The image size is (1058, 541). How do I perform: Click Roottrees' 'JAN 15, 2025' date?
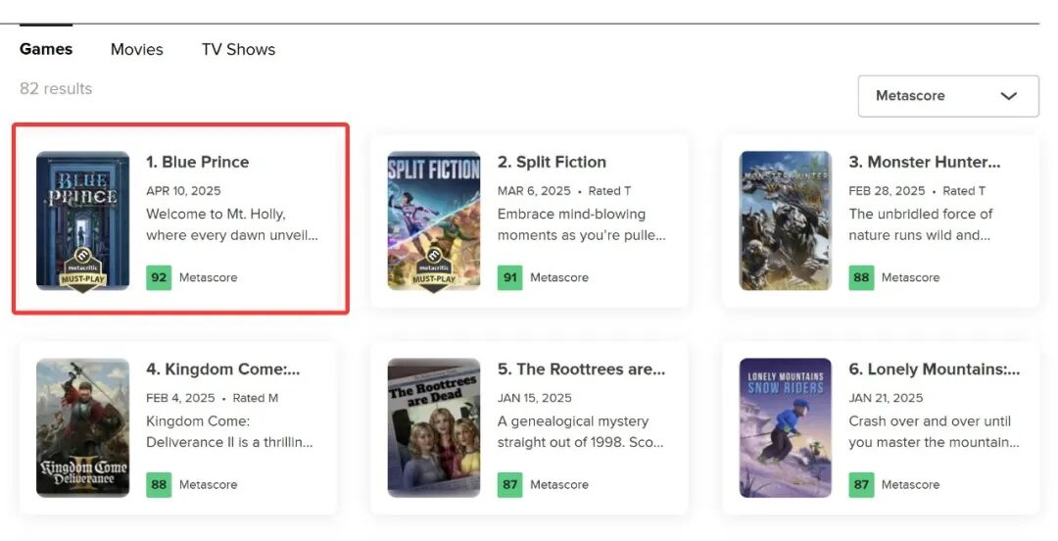535,399
